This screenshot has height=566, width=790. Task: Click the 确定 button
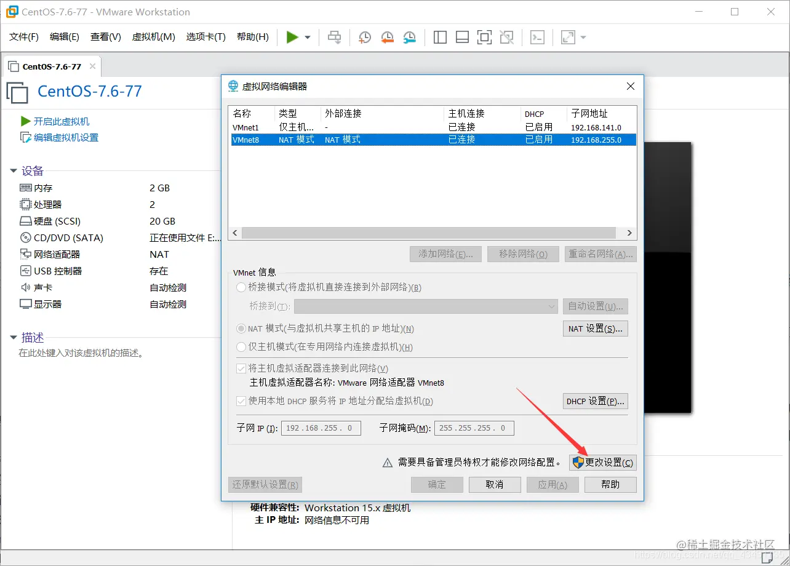(x=437, y=484)
